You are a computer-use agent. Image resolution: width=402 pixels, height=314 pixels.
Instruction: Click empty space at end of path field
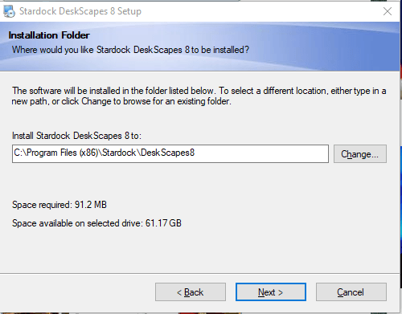261,153
